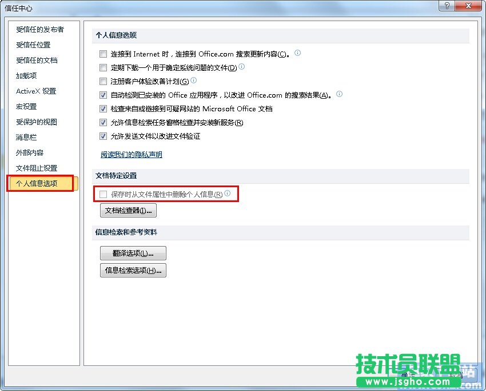Screen dimensions: 486x391
Task: Tick the 注册客户体验改善计划 checkbox
Action: 103,82
